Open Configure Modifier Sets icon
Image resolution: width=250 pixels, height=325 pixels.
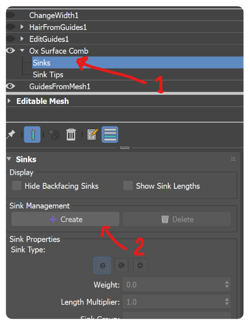pyautogui.click(x=93, y=135)
